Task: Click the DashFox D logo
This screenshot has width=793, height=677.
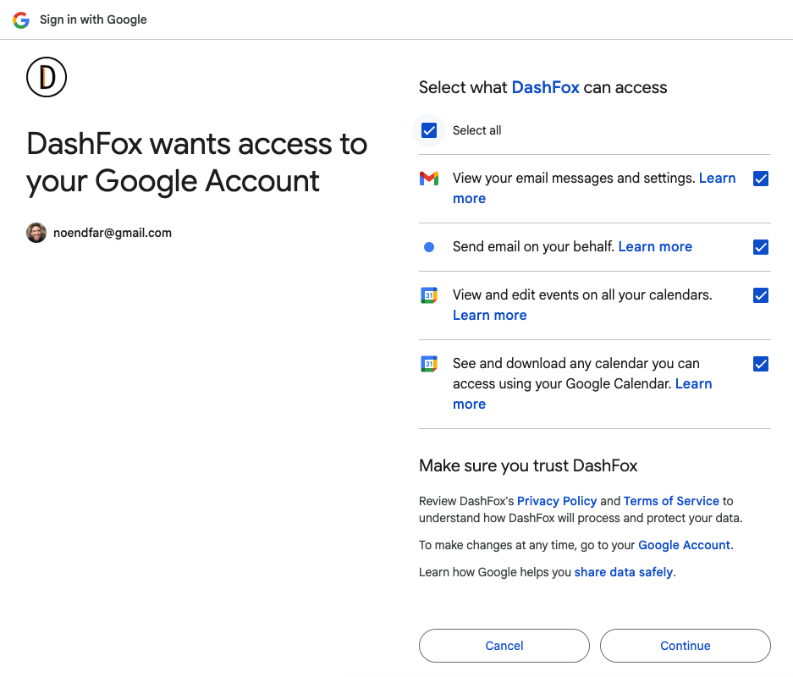Action: 47,77
